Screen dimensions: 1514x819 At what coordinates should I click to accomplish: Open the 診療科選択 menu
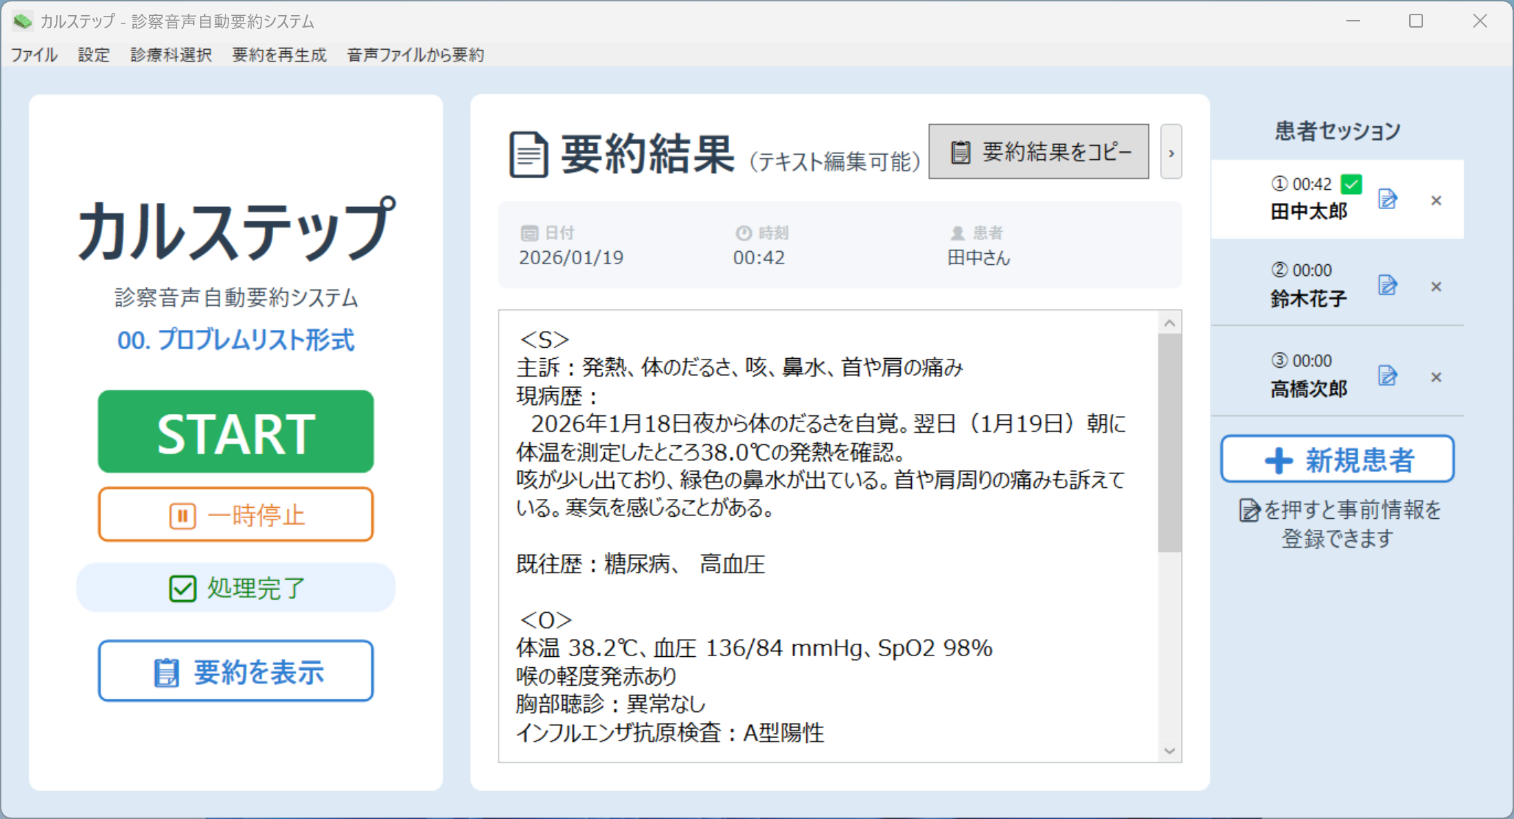171,55
